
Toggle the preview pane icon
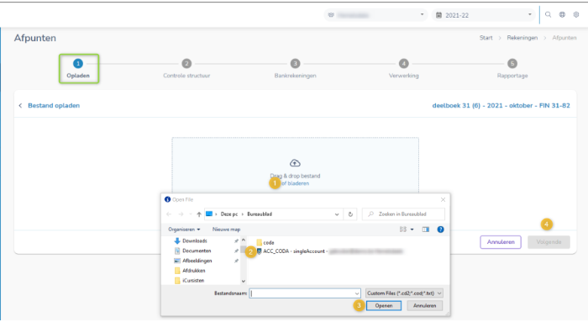pos(426,230)
